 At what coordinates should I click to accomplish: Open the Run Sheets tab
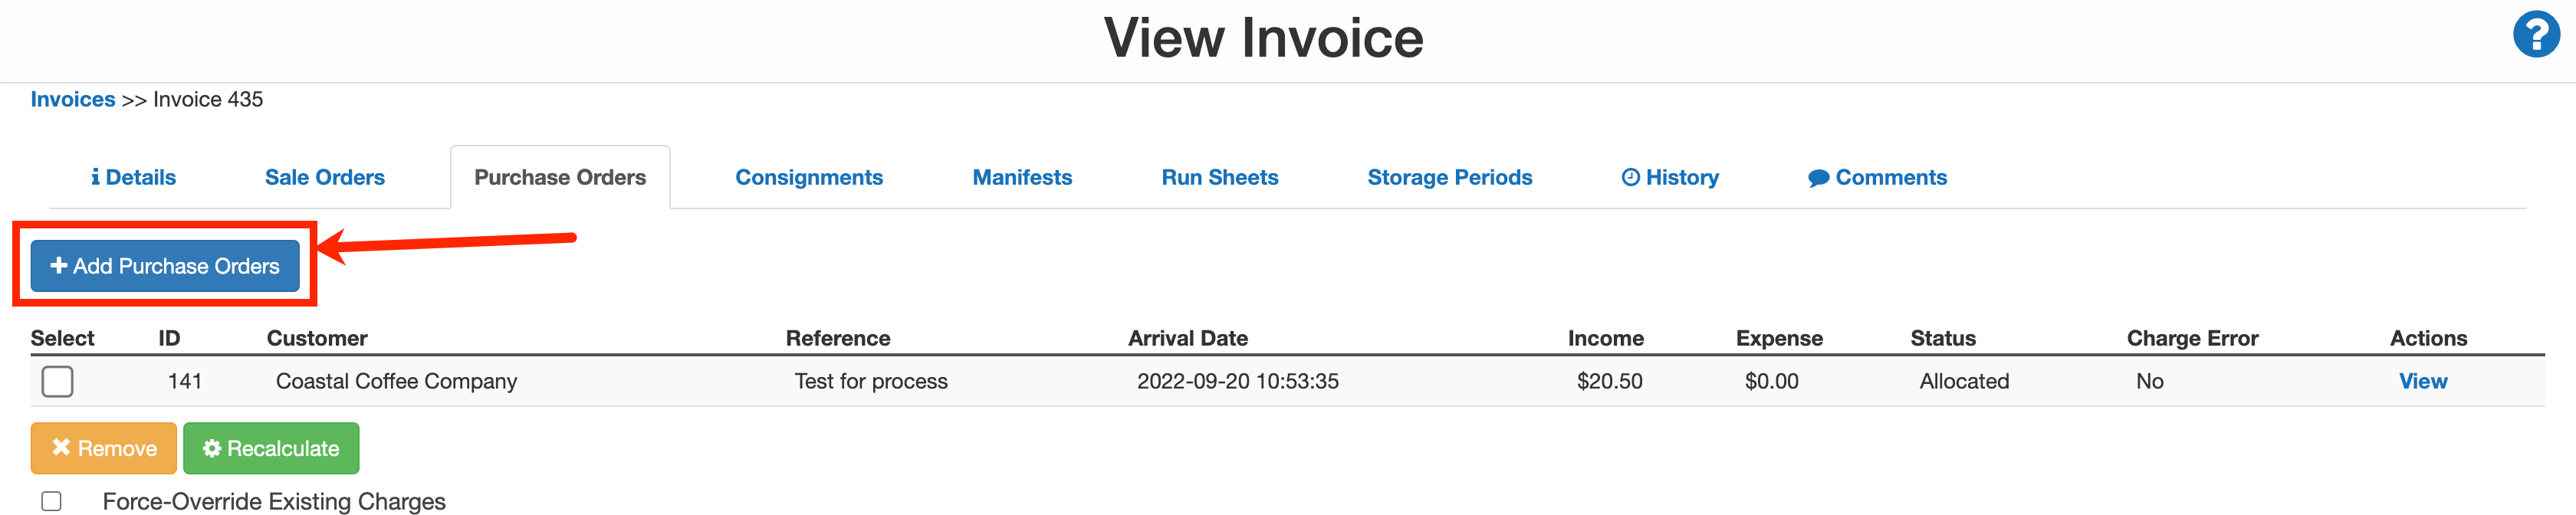coord(1220,177)
